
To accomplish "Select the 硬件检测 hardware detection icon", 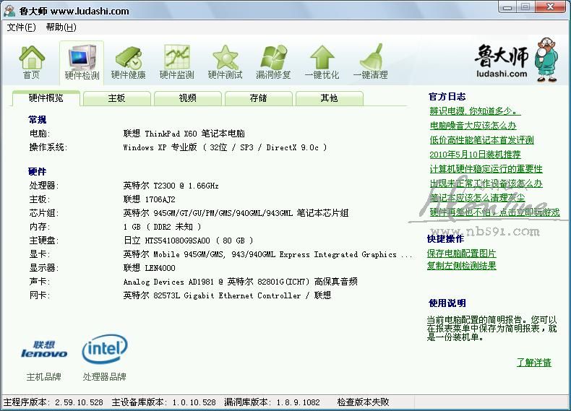I will 82,58.
